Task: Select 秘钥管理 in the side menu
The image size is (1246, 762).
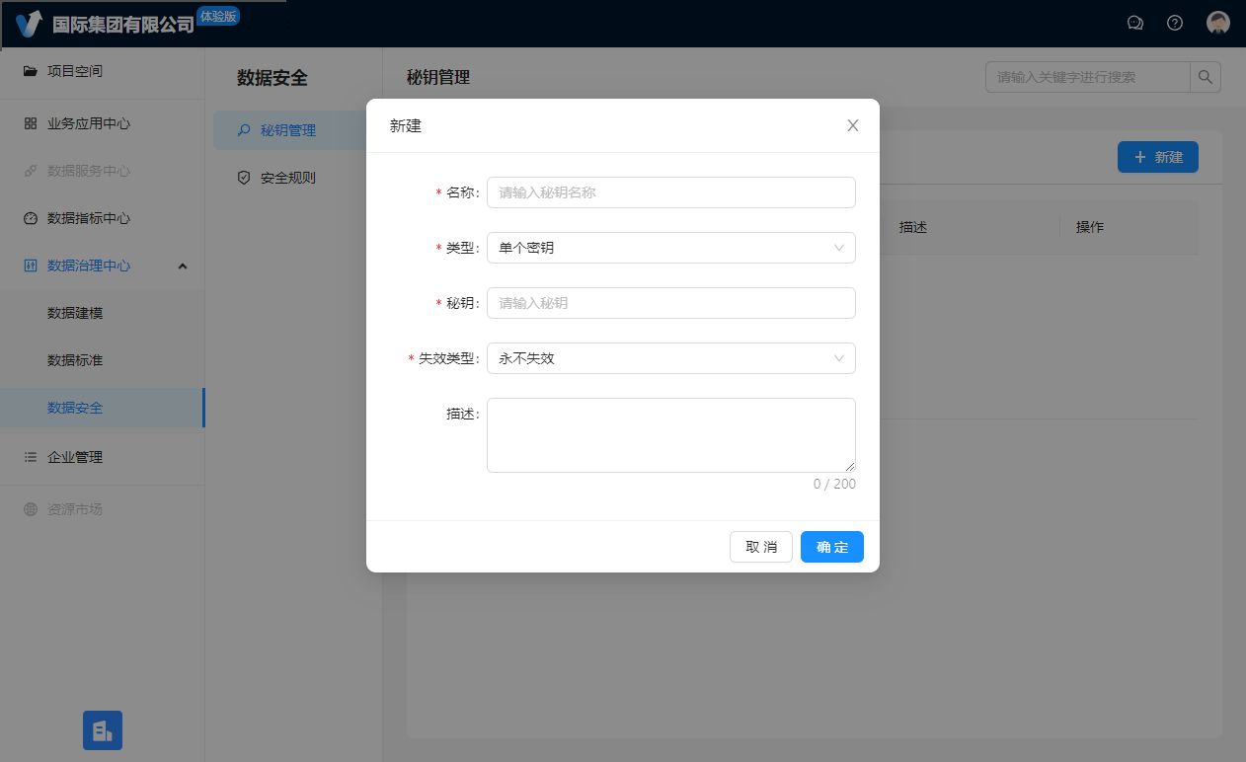Action: click(287, 130)
